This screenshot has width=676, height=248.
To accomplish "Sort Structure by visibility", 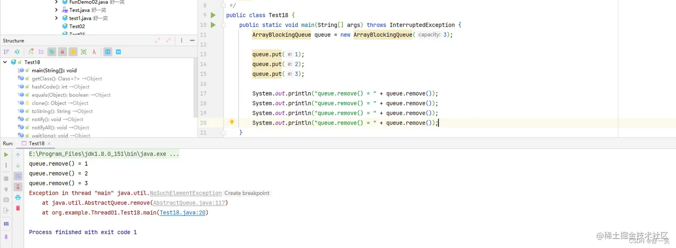I will [6, 52].
